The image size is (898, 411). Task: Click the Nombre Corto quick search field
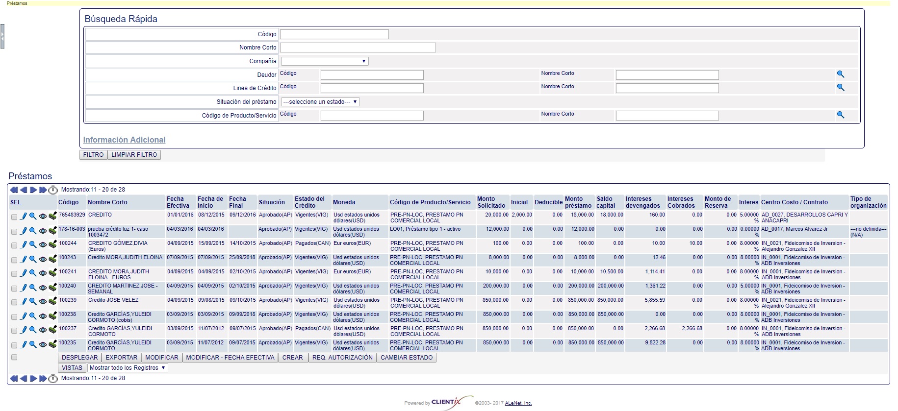pos(358,48)
